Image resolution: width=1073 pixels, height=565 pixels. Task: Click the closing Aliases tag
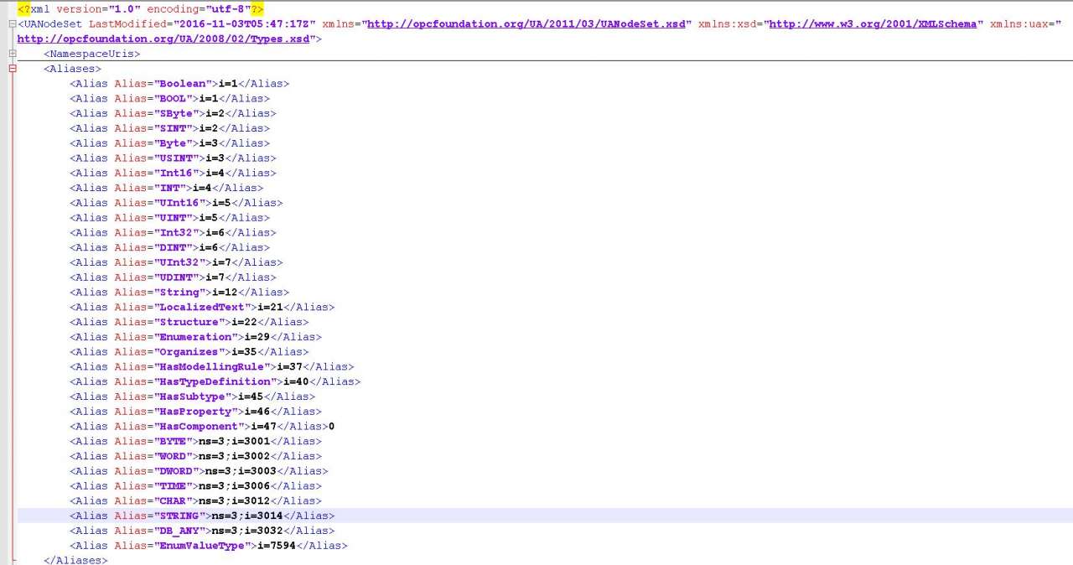point(75,560)
